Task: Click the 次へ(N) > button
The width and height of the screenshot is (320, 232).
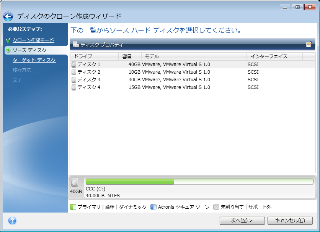Action: (242, 221)
